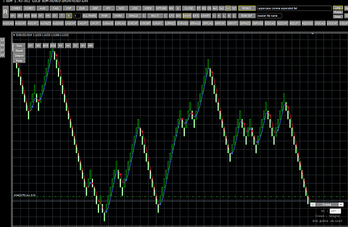Open the EA'S view
This screenshot has width=348, height=227.
(196, 16)
